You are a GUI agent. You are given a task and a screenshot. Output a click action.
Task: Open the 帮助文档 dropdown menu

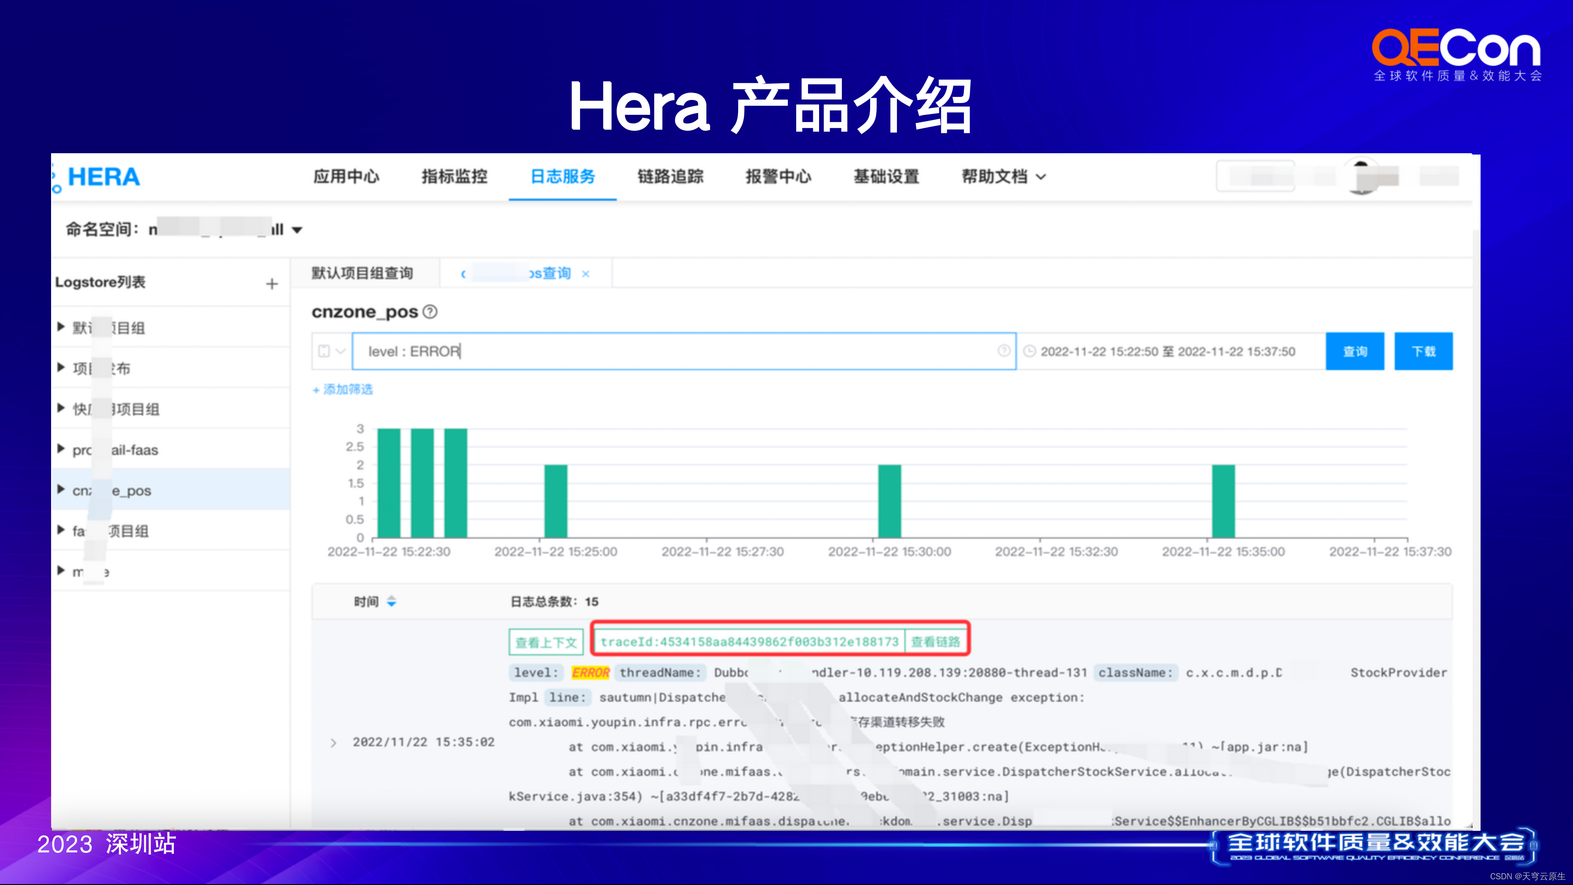click(x=1003, y=177)
